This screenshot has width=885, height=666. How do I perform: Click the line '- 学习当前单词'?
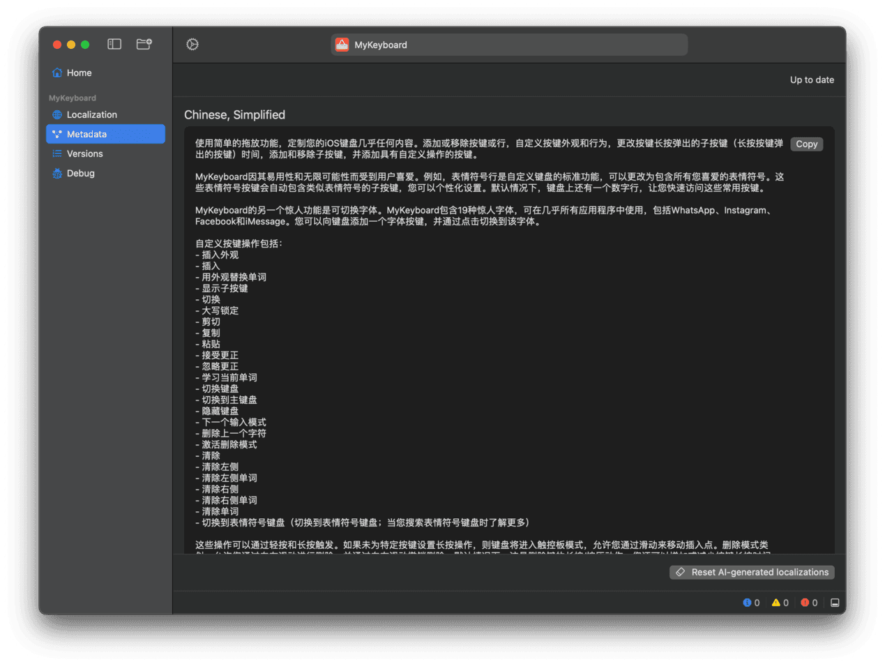click(226, 377)
